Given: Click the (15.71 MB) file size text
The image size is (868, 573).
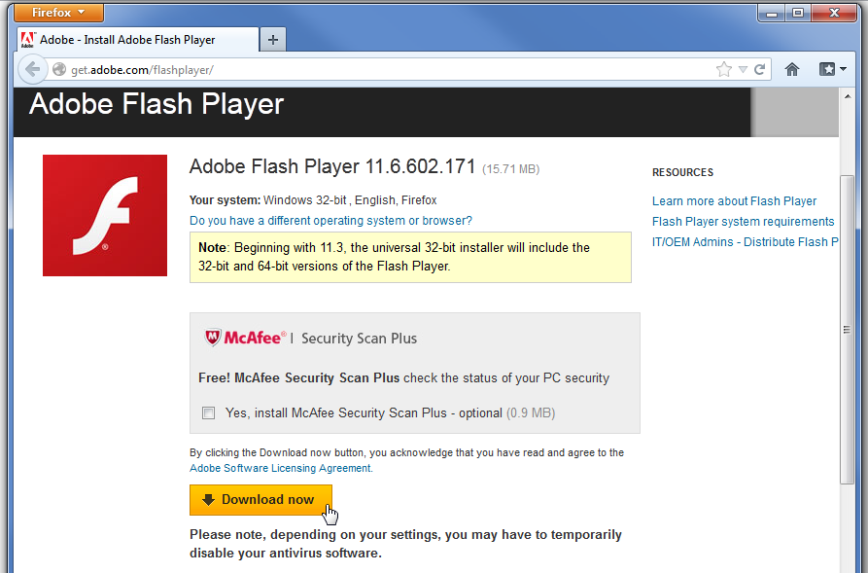Looking at the screenshot, I should [510, 169].
